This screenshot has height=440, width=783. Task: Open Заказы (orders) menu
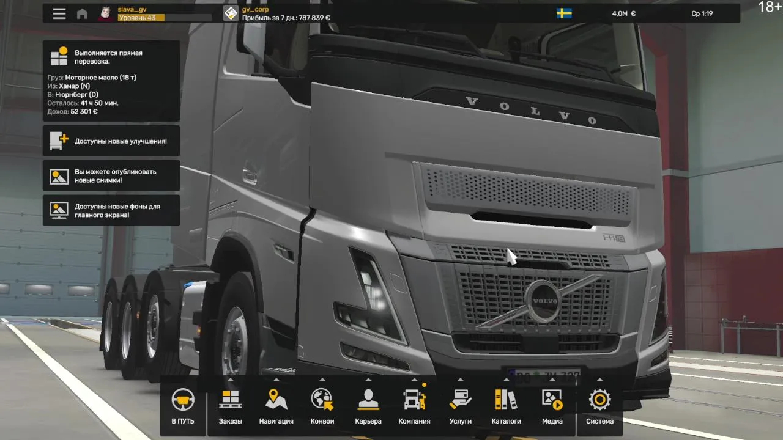pos(231,406)
